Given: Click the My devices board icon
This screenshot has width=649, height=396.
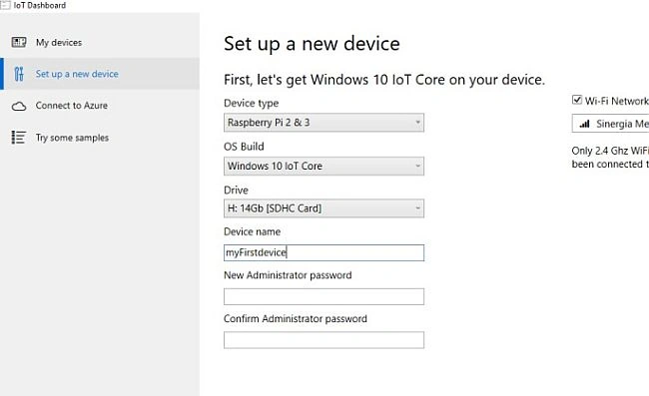Looking at the screenshot, I should [x=19, y=42].
